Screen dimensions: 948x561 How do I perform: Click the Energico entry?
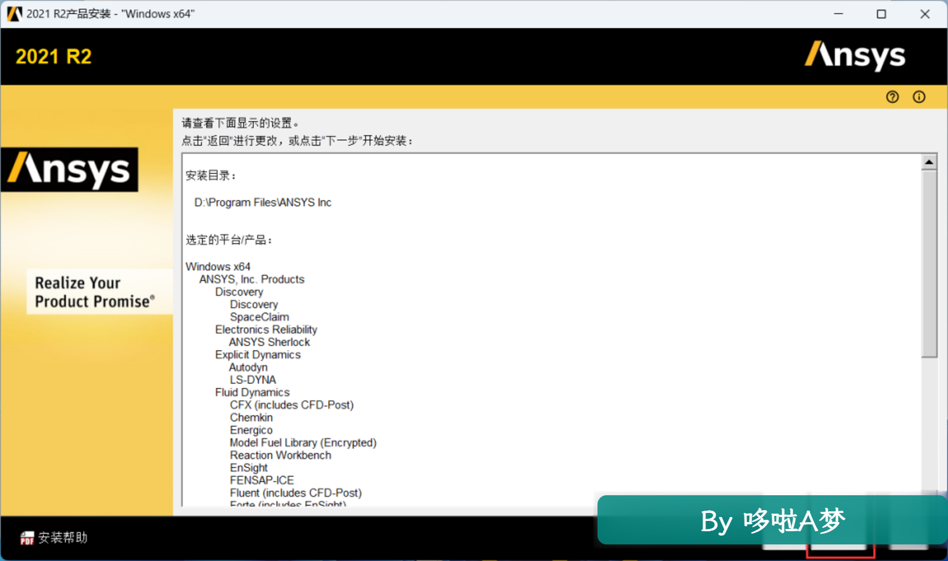252,430
